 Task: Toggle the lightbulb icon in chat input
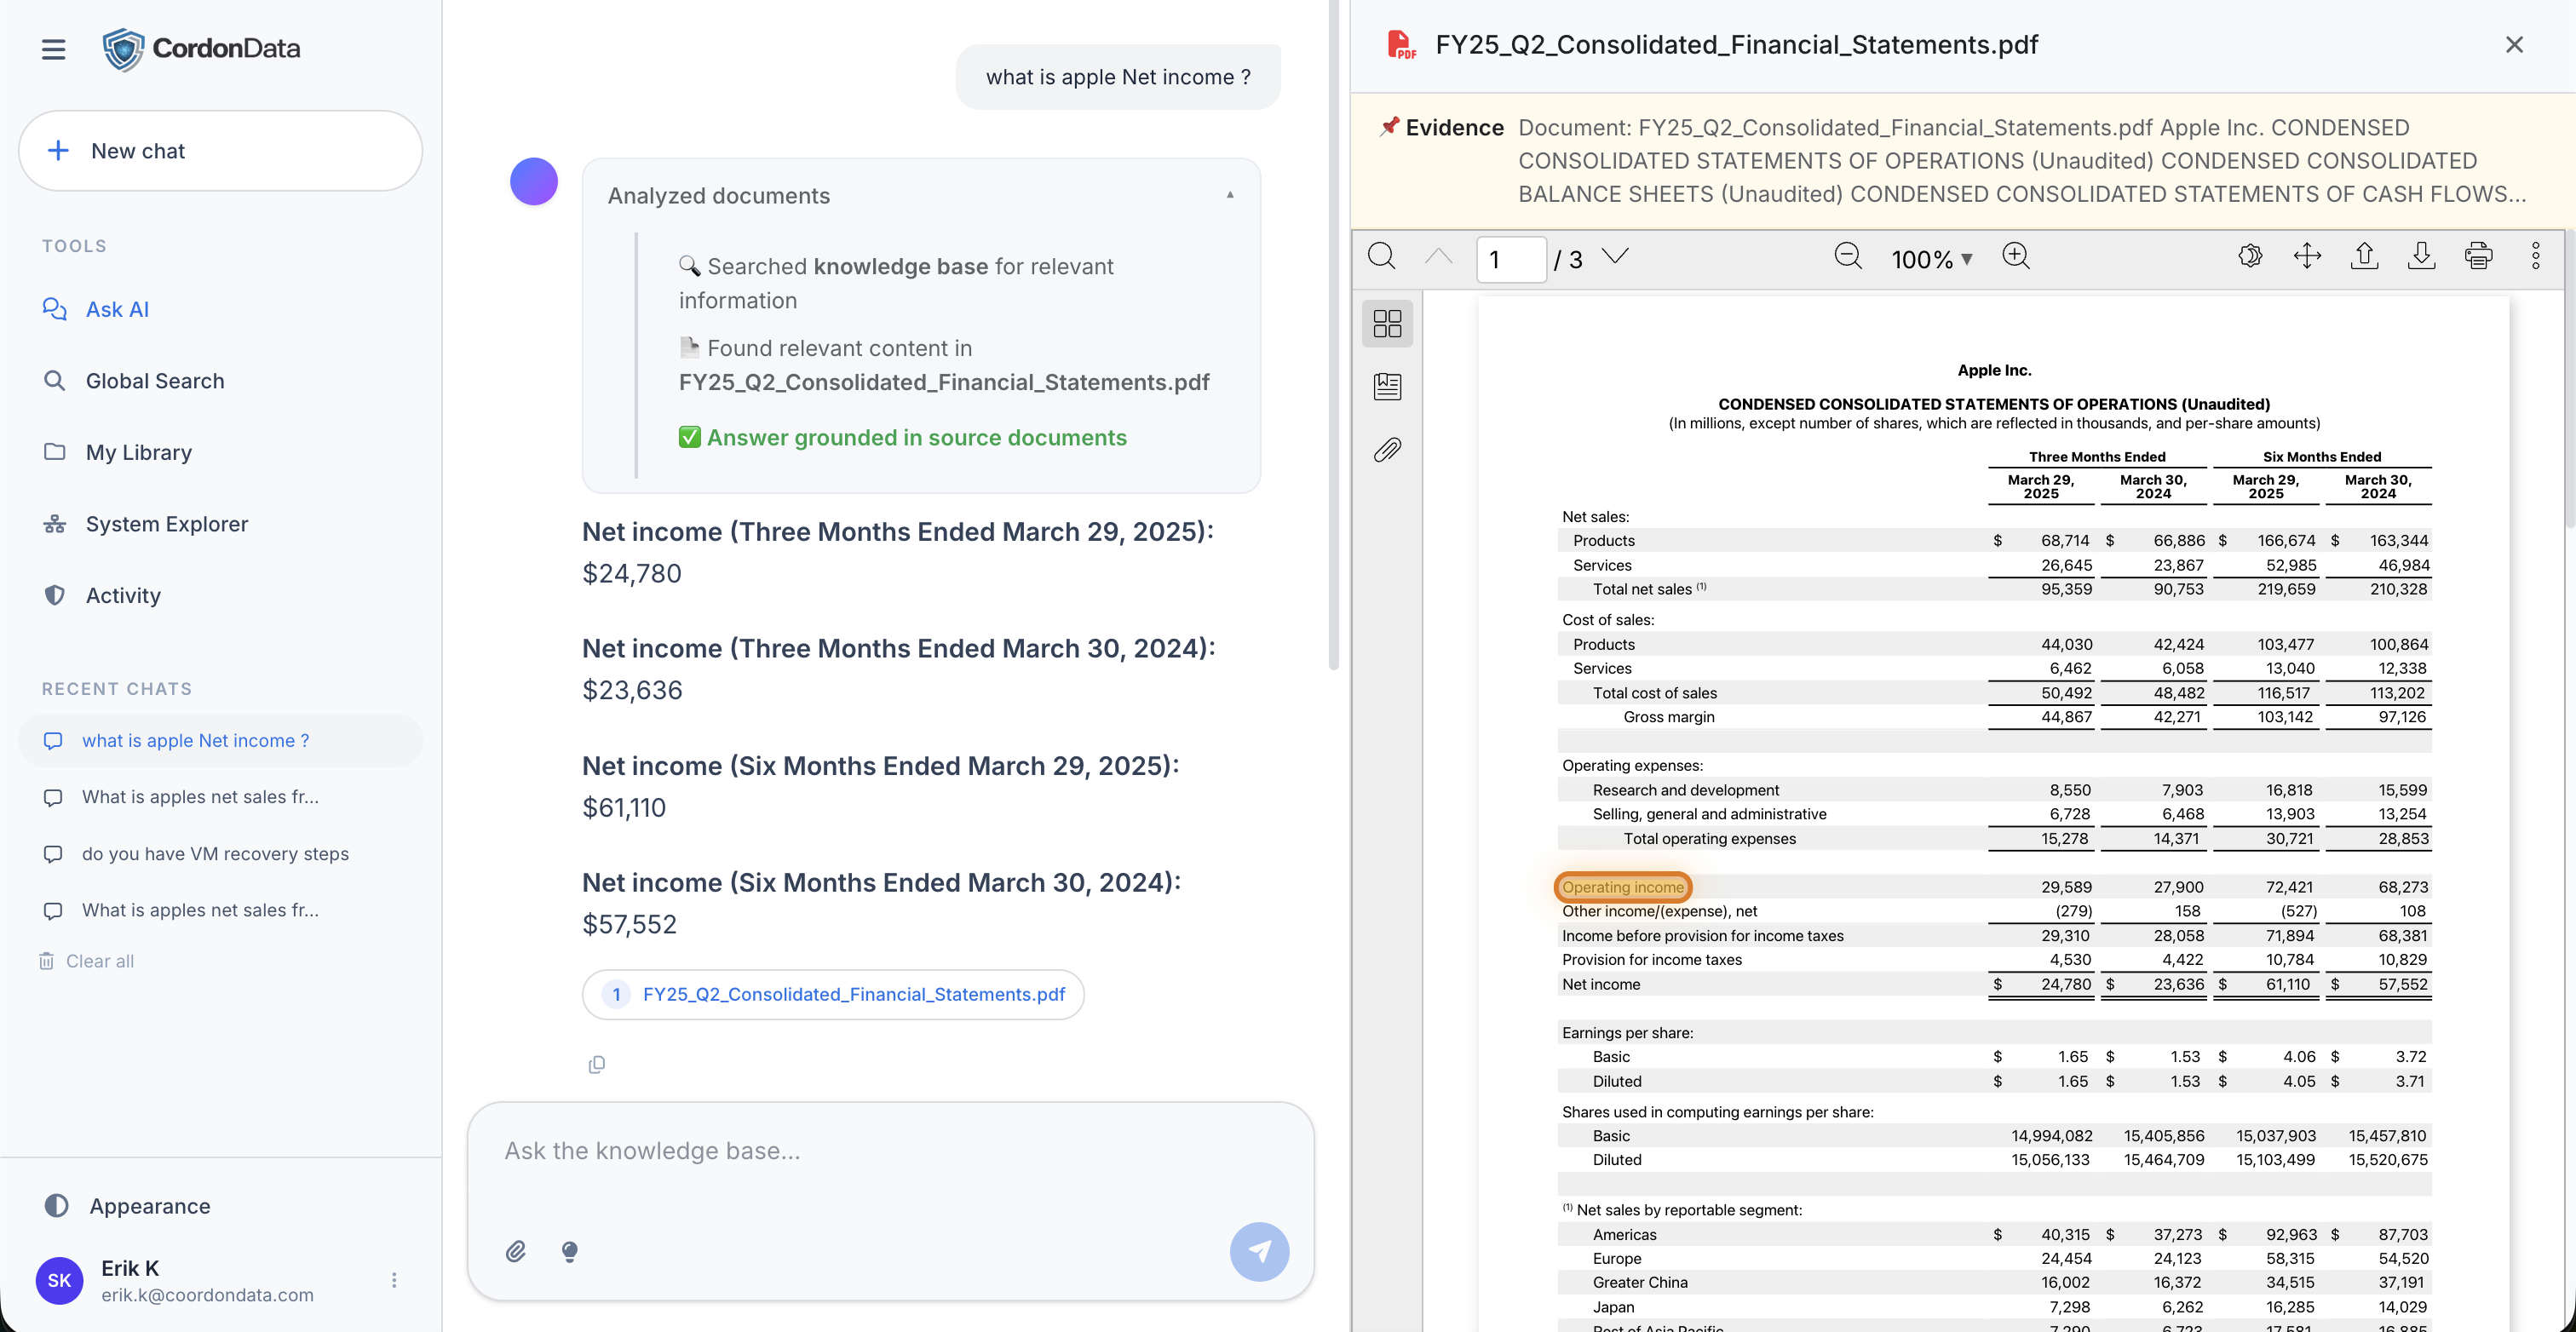pos(570,1251)
